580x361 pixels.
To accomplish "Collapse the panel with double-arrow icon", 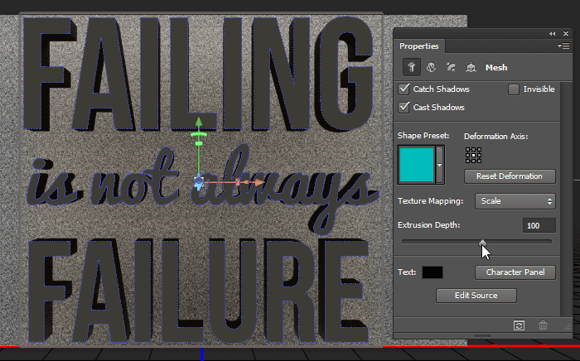I will [x=553, y=34].
